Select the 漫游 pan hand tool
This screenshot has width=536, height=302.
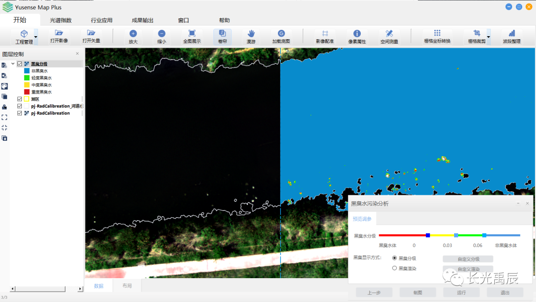coord(251,34)
